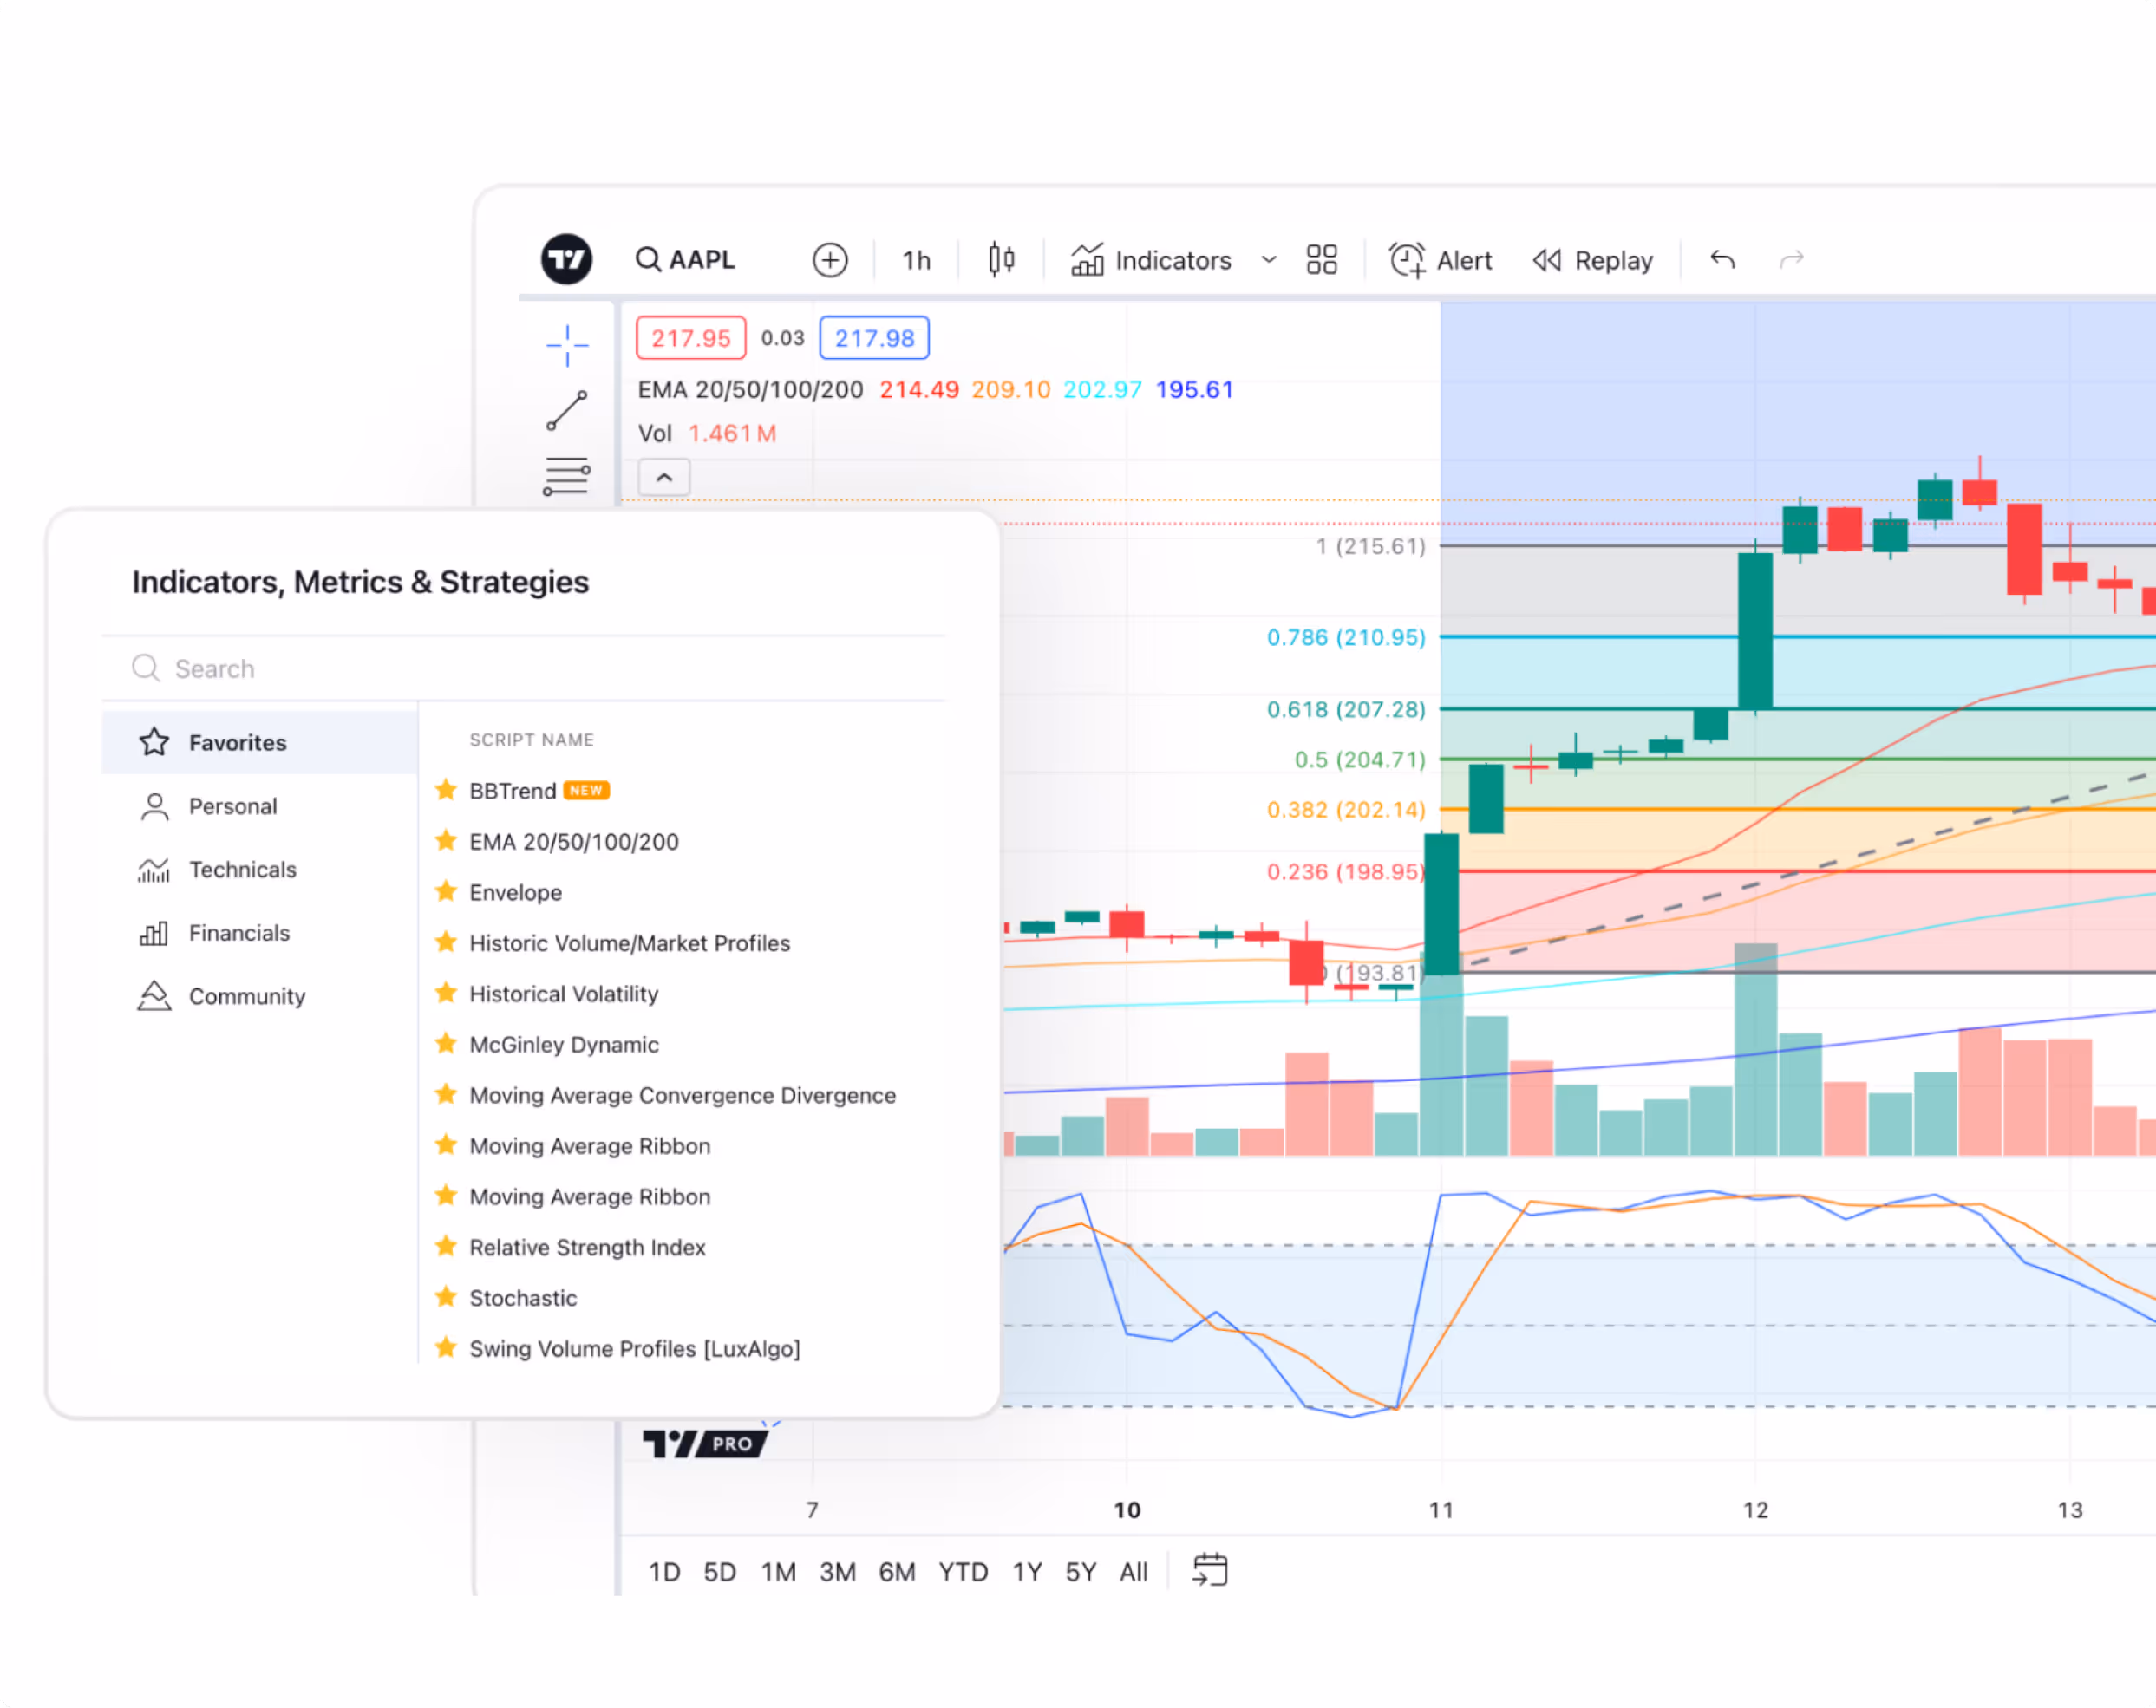Open the 1h interval selector
This screenshot has width=2156, height=1708.
[915, 259]
